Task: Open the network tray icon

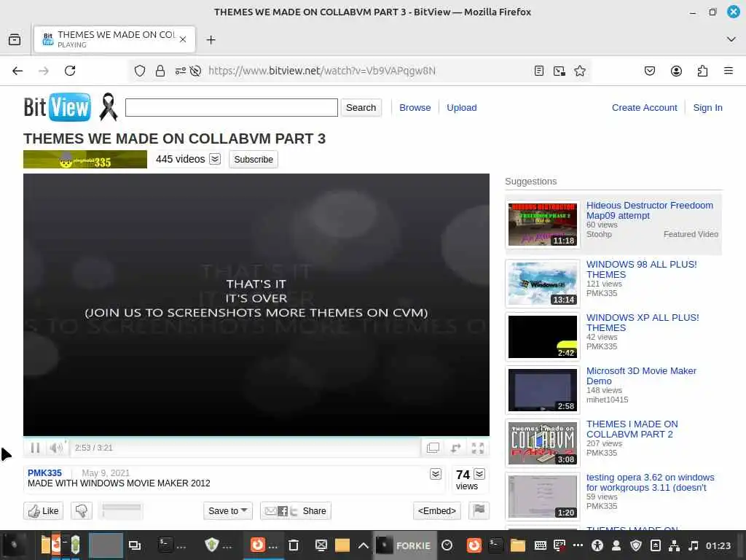Action: point(674,545)
